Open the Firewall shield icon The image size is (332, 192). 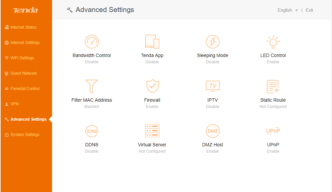click(x=152, y=86)
